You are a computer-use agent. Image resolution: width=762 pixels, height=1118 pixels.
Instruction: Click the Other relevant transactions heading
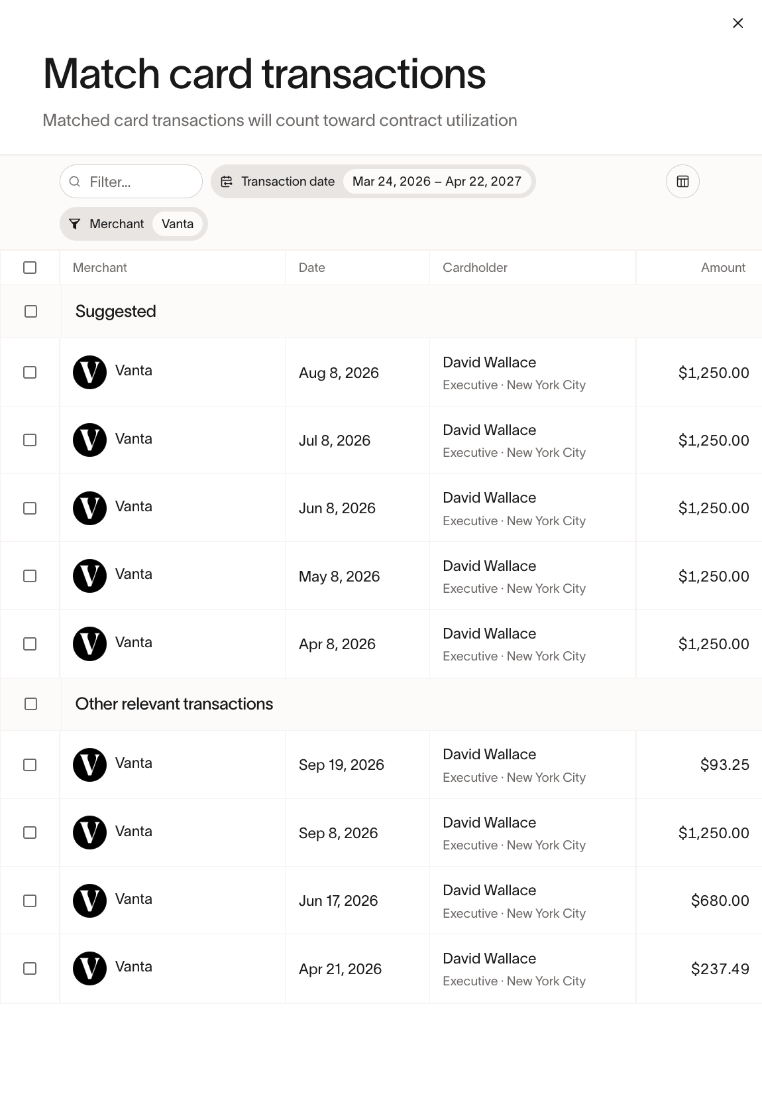coord(174,704)
